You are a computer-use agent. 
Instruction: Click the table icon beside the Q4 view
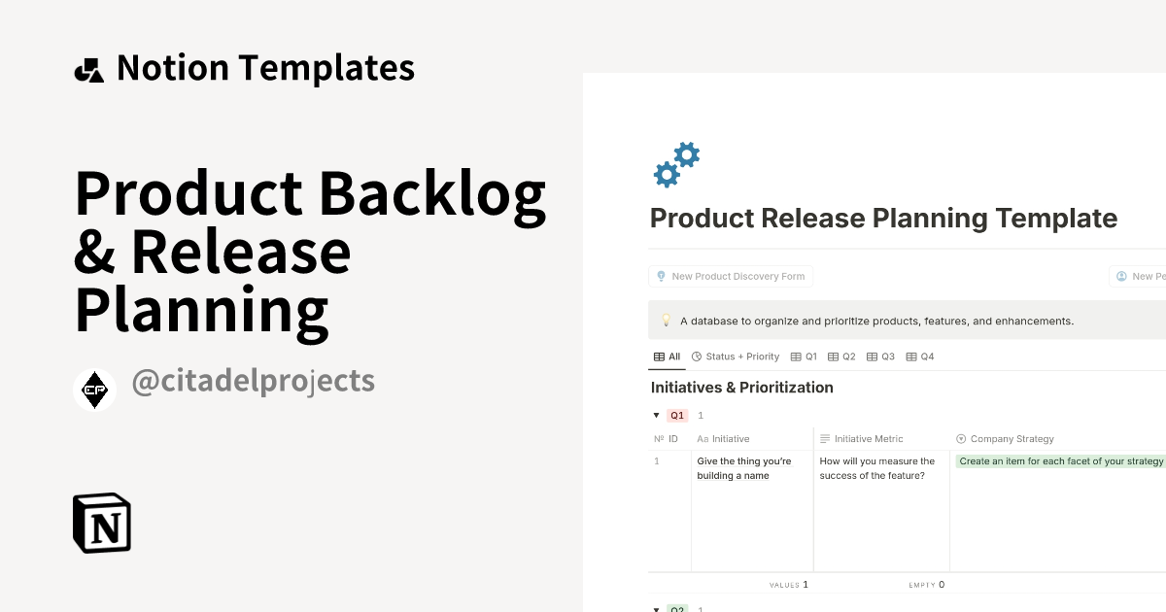[x=911, y=357]
